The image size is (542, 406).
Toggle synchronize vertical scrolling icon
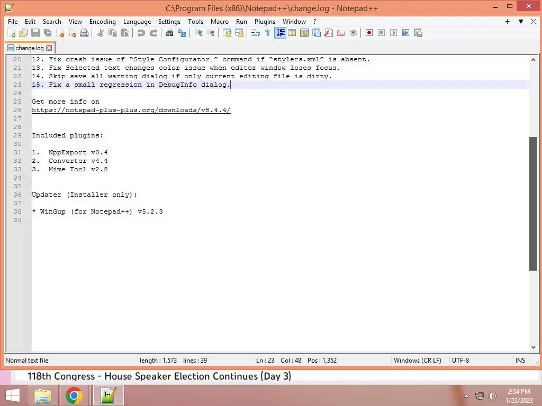click(227, 33)
